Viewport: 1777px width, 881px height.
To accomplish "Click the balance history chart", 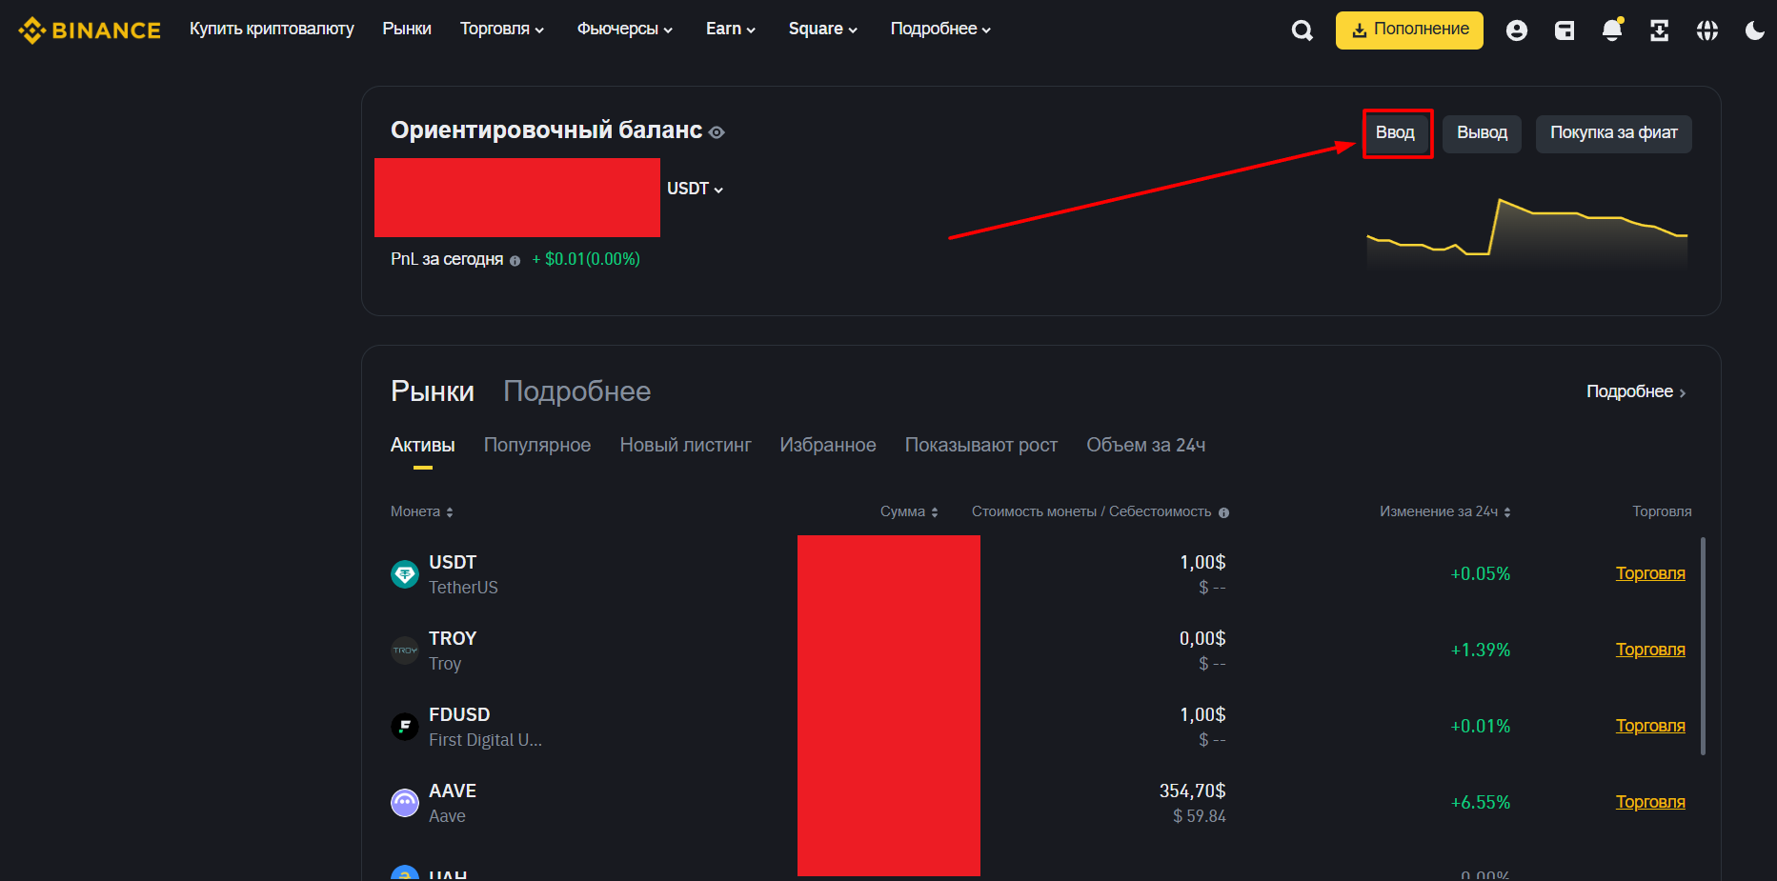I will (1527, 233).
